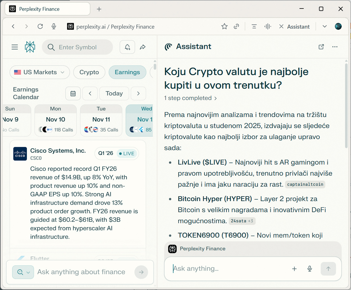Close the Assistant side panel toggle
The height and width of the screenshot is (290, 351).
tap(294, 27)
